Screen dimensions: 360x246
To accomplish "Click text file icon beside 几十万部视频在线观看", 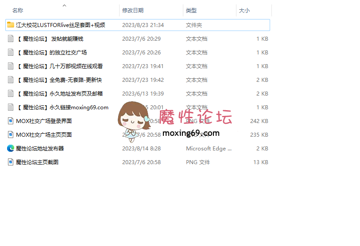I will 11,66.
